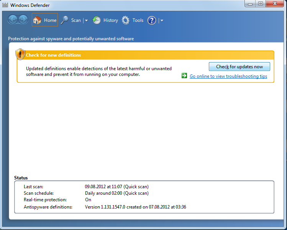Maximize the Windows Defender window
The height and width of the screenshot is (230, 287).
pyautogui.click(x=261, y=4)
